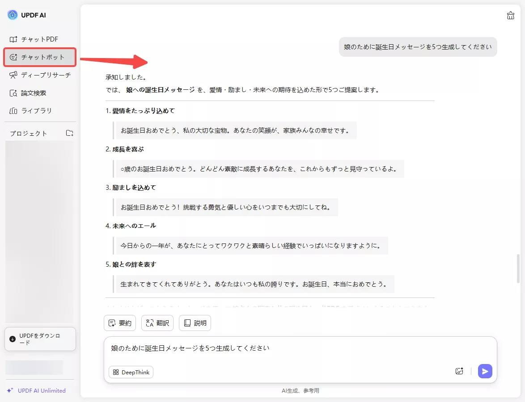Send the typed message
This screenshot has height=402, width=525.
pyautogui.click(x=485, y=371)
